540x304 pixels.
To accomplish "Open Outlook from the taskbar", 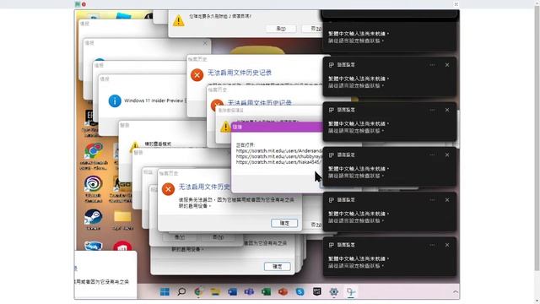I will click(x=233, y=292).
